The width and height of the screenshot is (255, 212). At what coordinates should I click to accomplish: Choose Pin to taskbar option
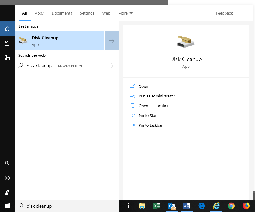150,125
